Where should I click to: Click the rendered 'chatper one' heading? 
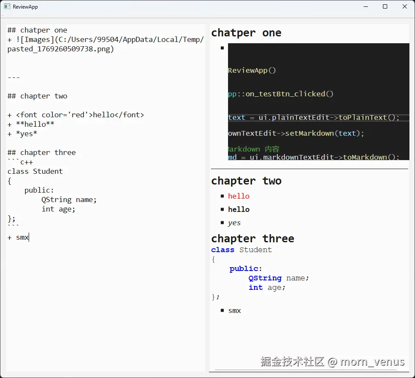tap(246, 33)
